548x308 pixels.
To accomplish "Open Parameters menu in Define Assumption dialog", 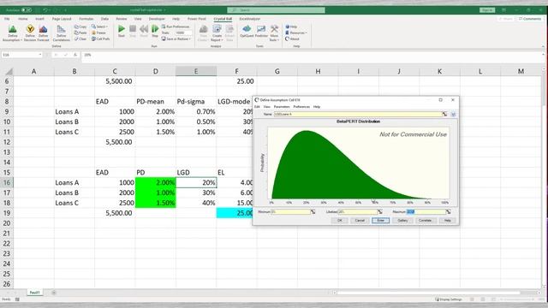I will (282, 107).
